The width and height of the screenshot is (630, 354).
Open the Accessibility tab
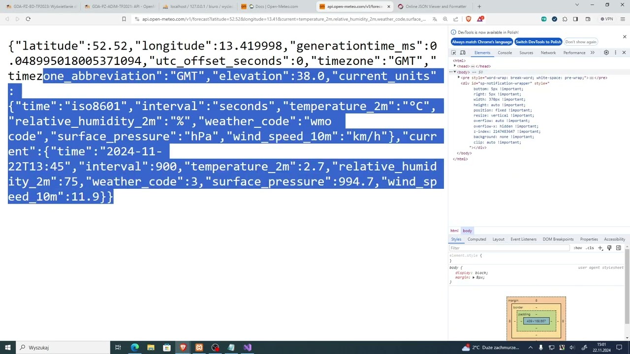[614, 239]
